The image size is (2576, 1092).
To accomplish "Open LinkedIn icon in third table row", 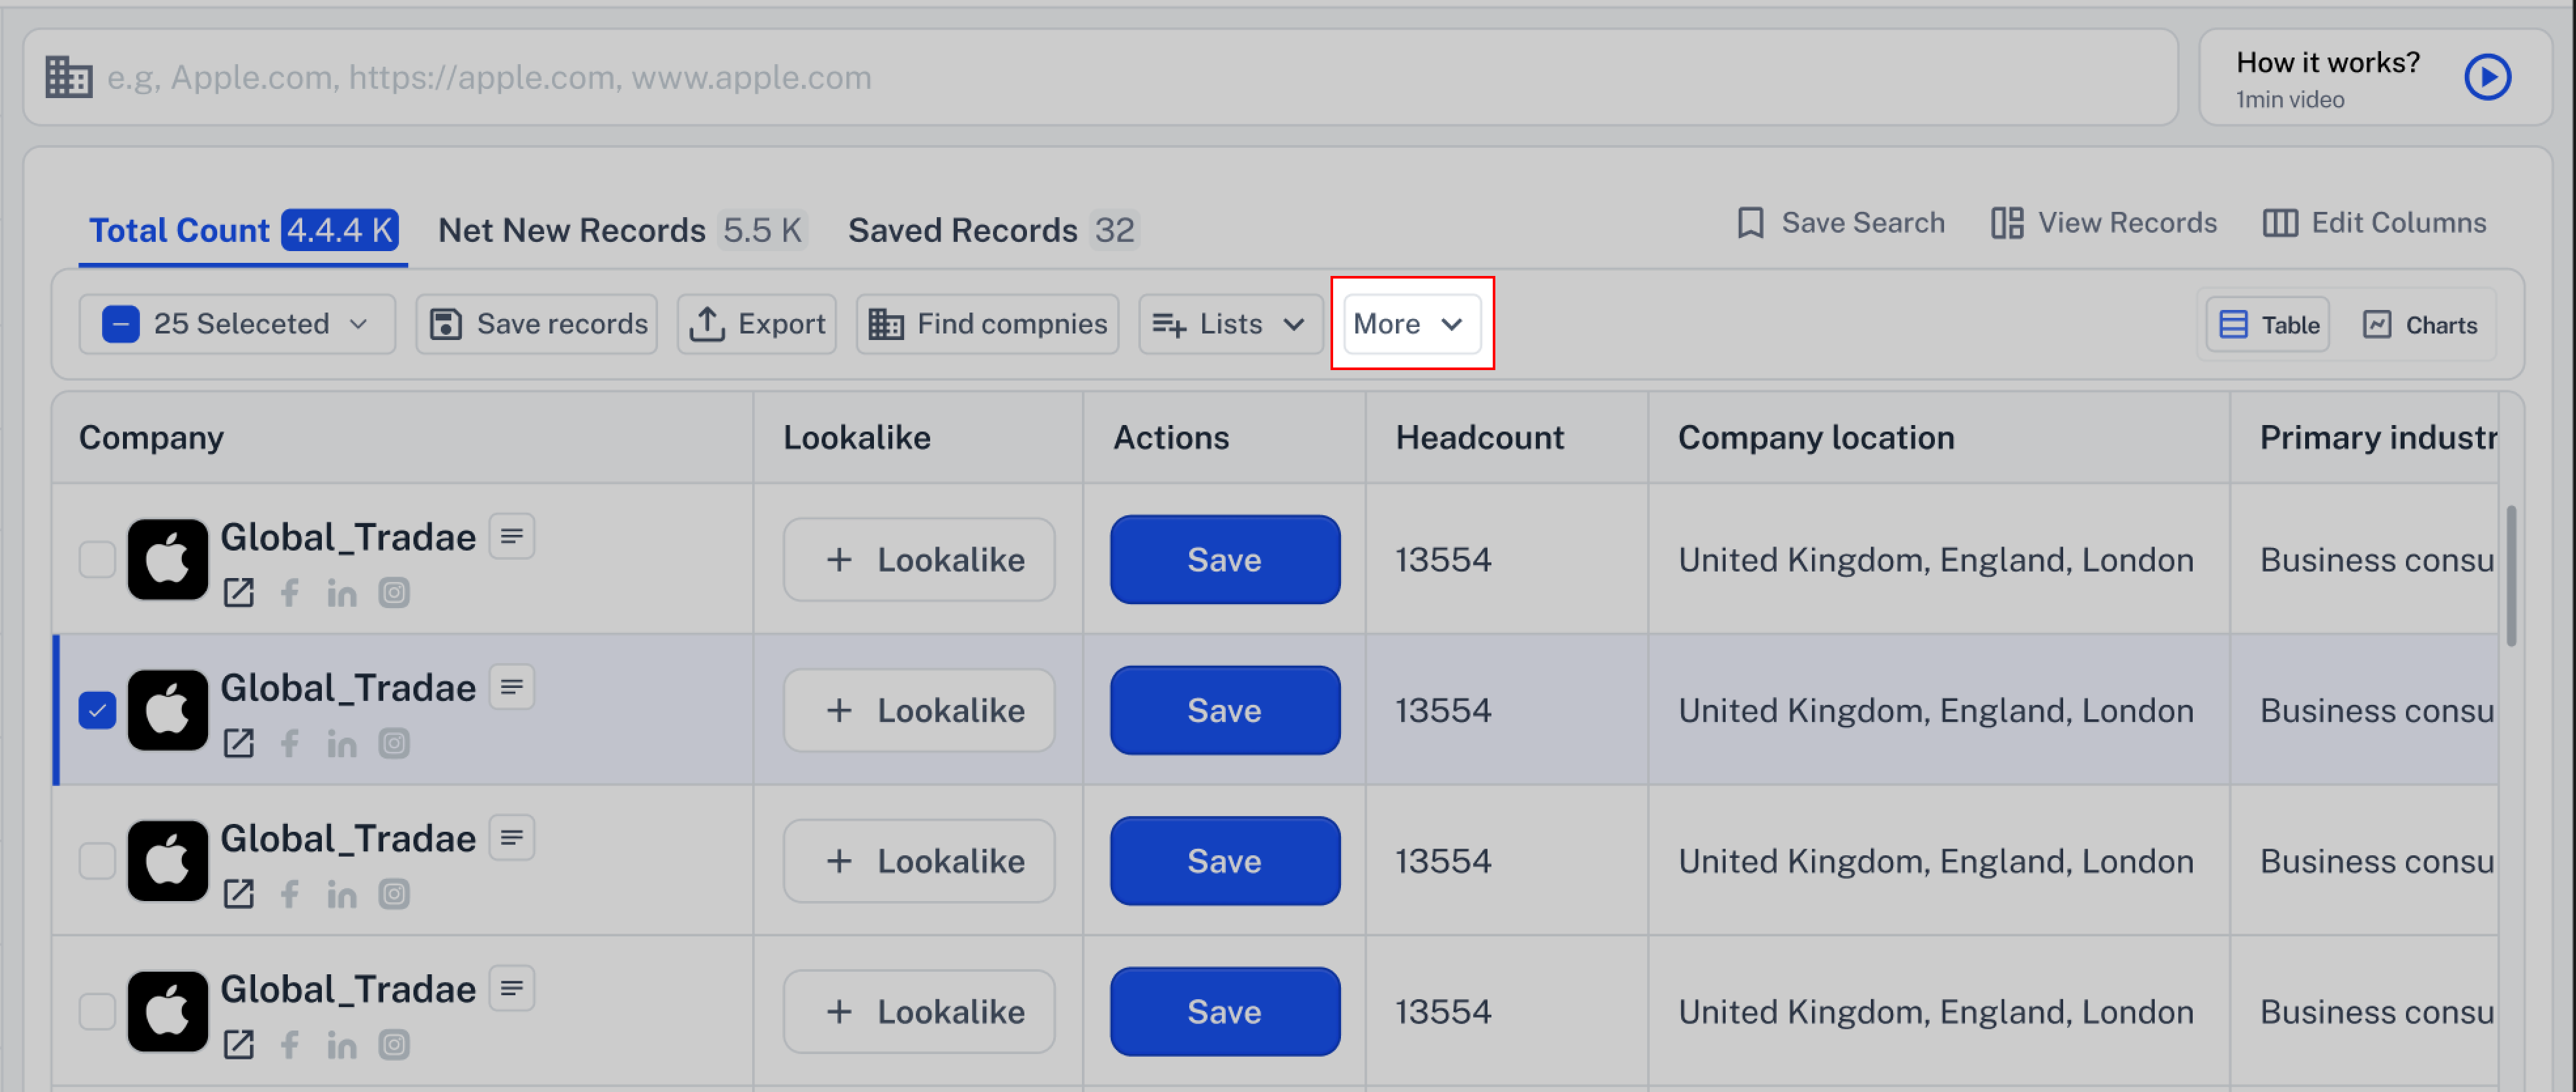I will [x=342, y=894].
